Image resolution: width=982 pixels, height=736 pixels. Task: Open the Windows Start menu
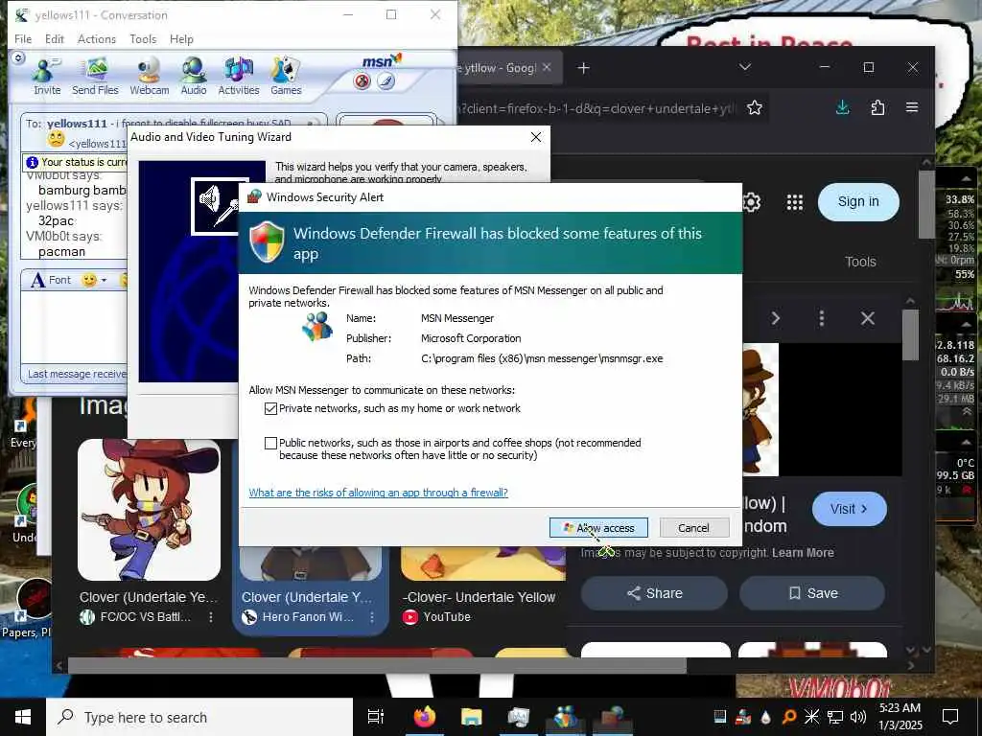coord(23,717)
